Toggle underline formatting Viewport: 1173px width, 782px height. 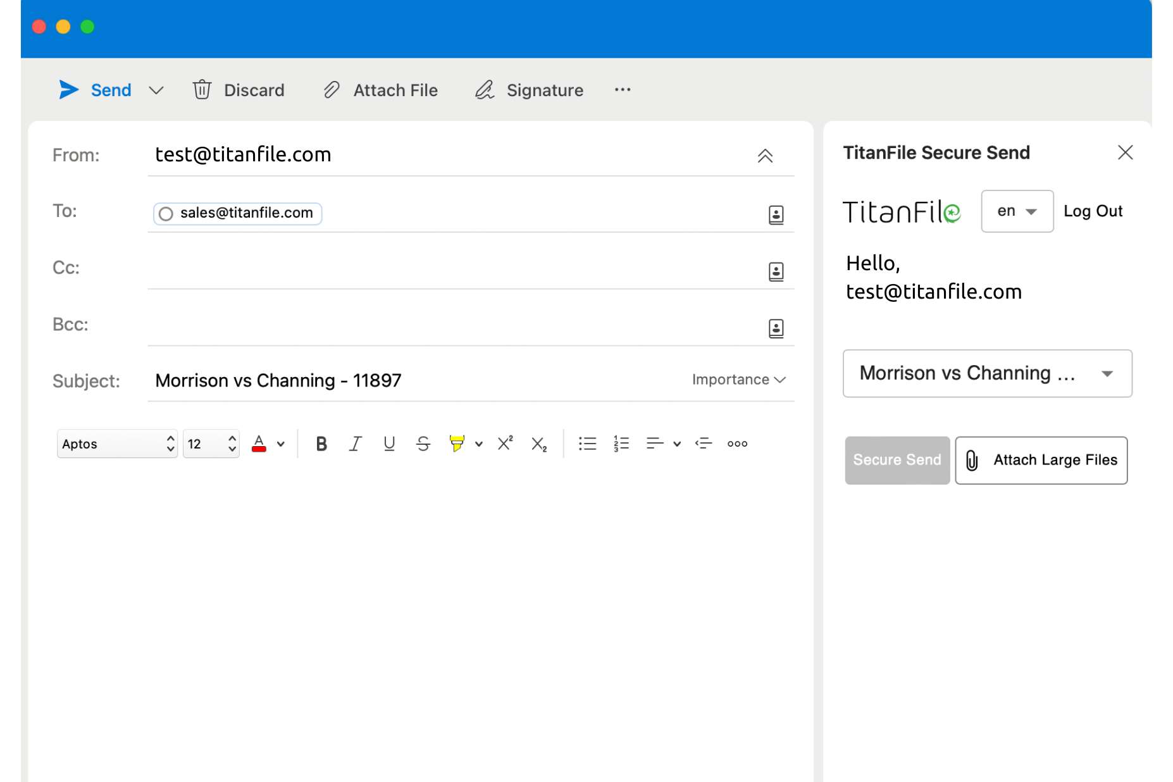(389, 444)
